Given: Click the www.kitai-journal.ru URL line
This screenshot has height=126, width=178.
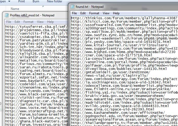Looking at the screenshot, I should (x=120, y=45).
